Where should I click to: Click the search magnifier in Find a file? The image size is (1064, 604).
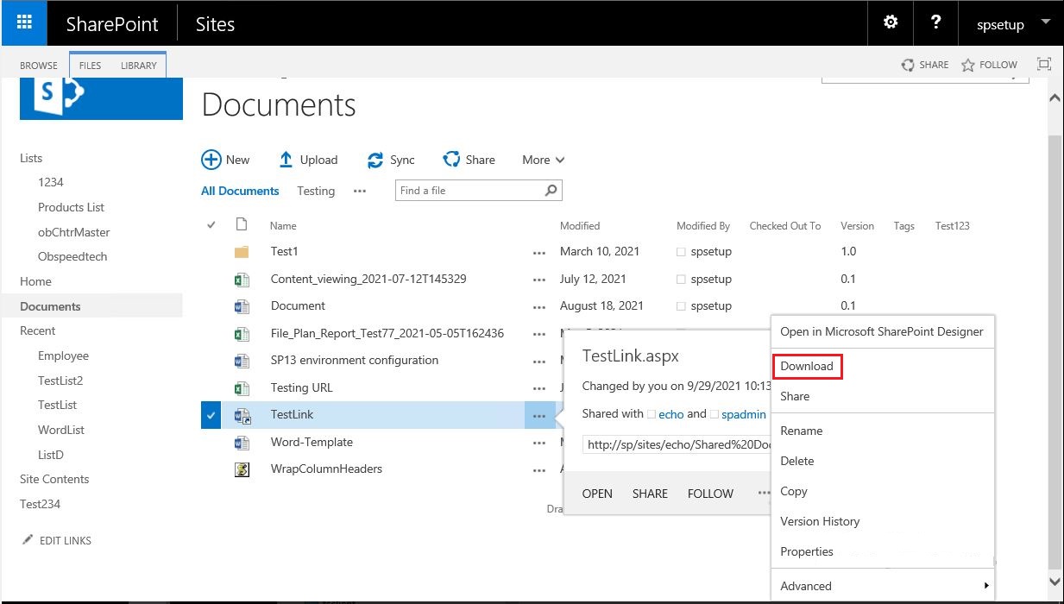pyautogui.click(x=551, y=190)
